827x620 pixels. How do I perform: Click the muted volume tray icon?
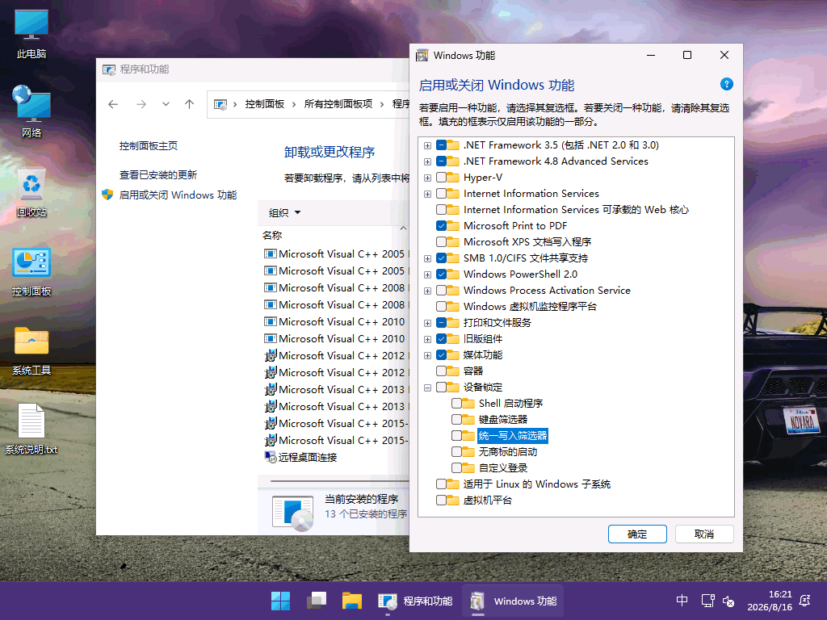728,601
